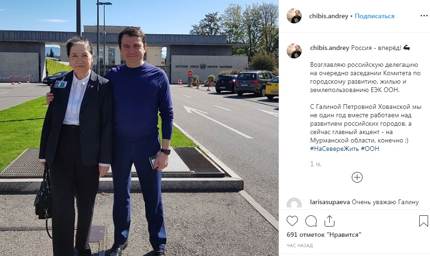Like the post with the heart icon

(x=292, y=221)
